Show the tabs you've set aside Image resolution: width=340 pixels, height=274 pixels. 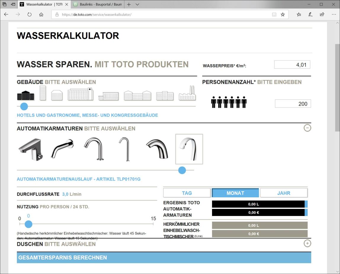click(x=4, y=4)
